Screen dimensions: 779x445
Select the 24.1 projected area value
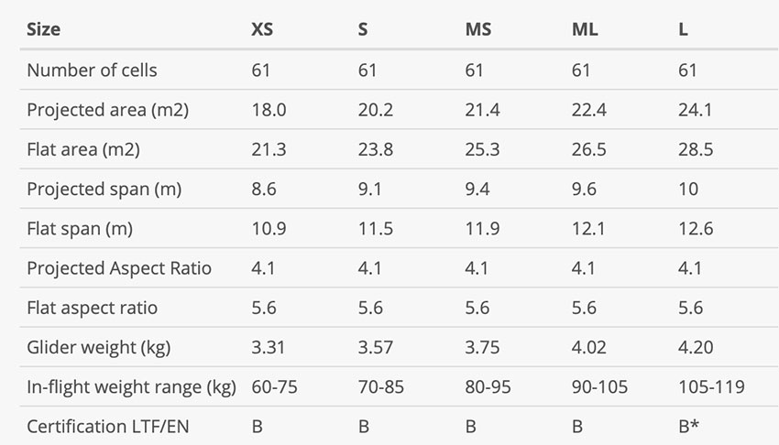pyautogui.click(x=695, y=110)
